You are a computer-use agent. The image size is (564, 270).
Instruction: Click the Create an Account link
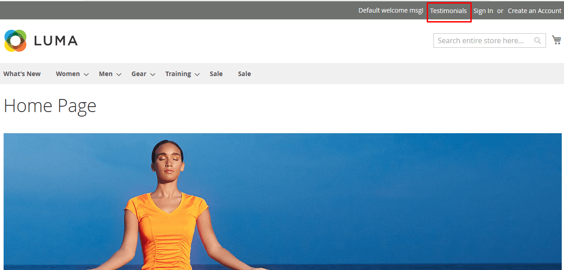[534, 11]
